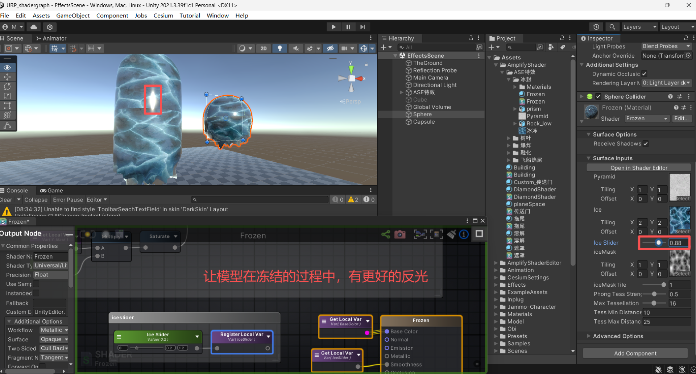Select the Move tool in Scene toolbar
The image size is (696, 374).
[x=7, y=77]
